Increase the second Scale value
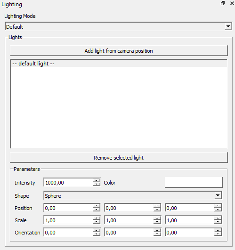Viewport: 235px width, 250px height. tap(157, 218)
